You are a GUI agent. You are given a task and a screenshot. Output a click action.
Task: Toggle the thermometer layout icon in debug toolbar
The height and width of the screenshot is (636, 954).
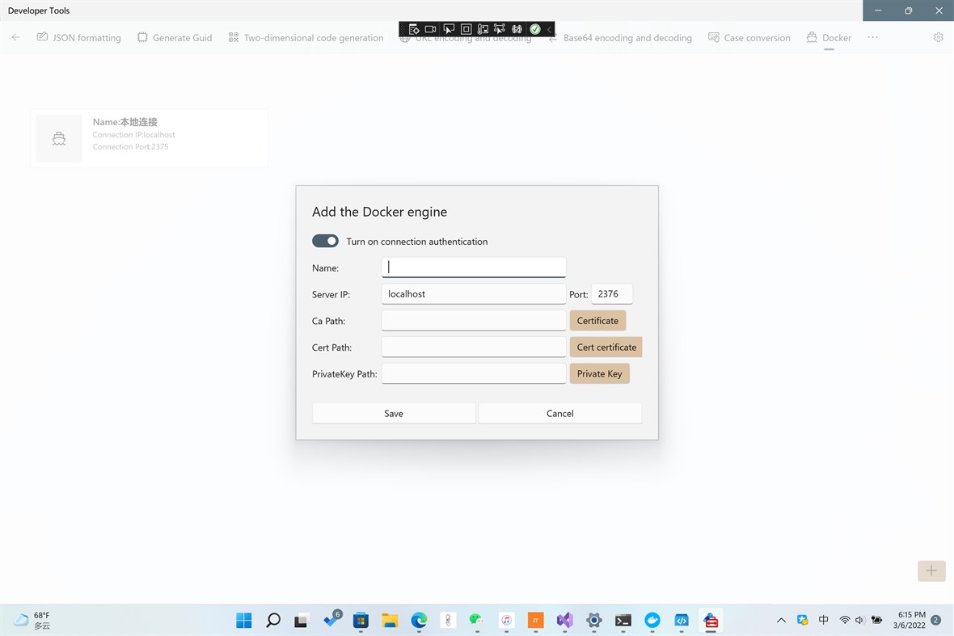click(483, 28)
